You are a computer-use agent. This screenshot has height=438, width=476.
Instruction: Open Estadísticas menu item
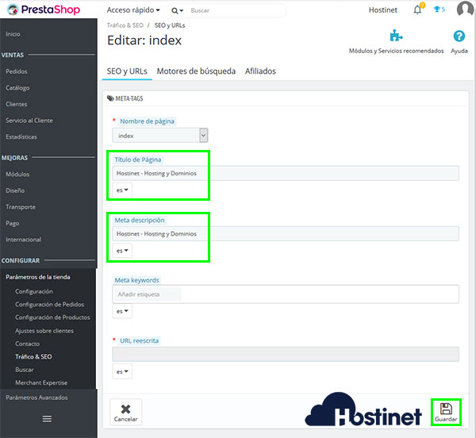coord(21,137)
